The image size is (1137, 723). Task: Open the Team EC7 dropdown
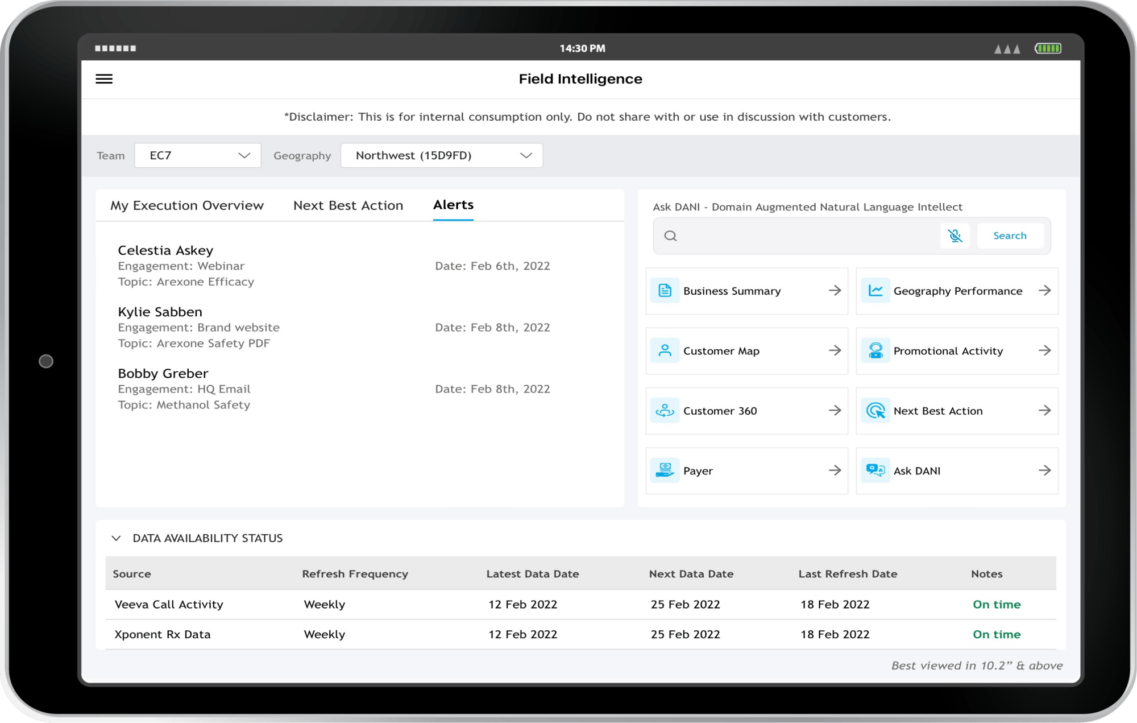pos(198,155)
